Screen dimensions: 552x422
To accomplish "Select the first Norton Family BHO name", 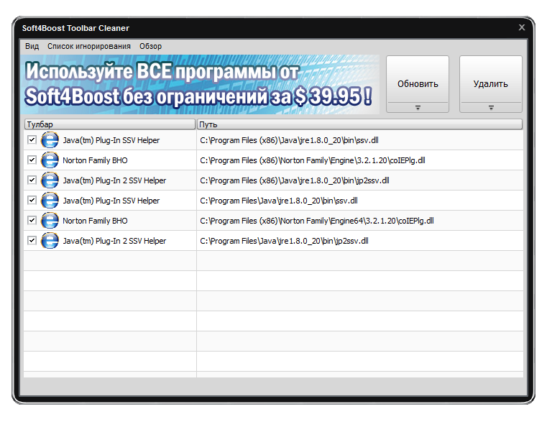I will (x=95, y=160).
